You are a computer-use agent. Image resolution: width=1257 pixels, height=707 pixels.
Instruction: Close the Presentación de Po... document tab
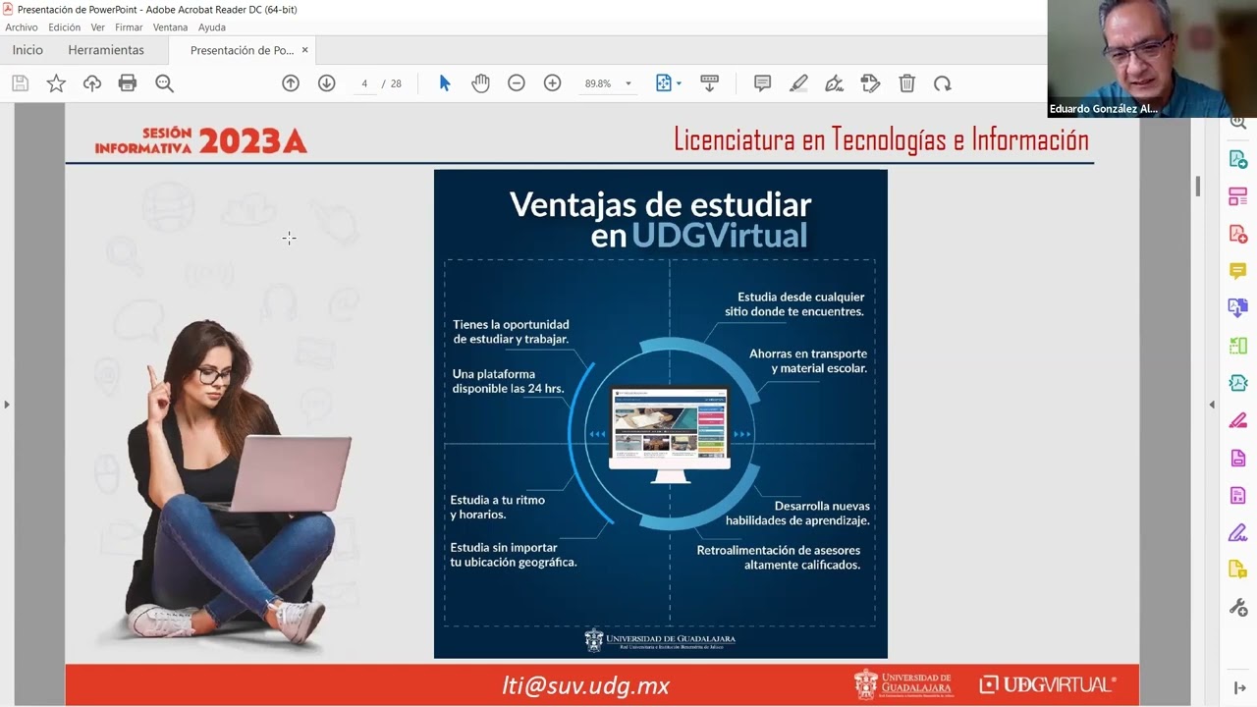point(304,50)
